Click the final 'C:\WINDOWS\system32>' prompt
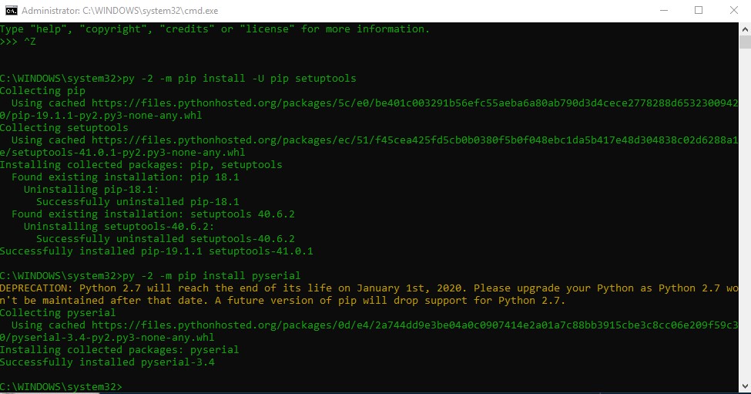Image resolution: width=751 pixels, height=394 pixels. [62, 387]
